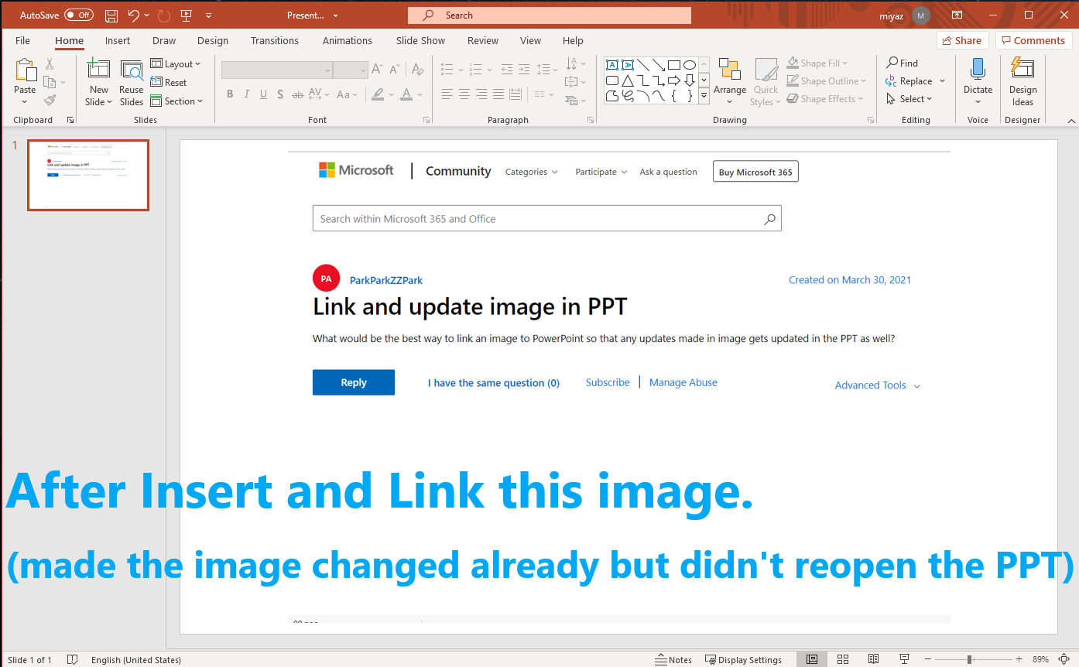Screen dimensions: 1079x667
Task: Select the Format Painter brush icon
Action: point(50,101)
